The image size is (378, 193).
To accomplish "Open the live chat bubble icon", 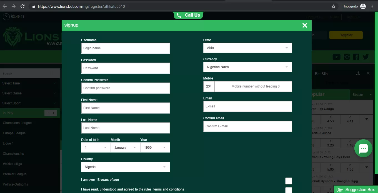I will point(363,148).
